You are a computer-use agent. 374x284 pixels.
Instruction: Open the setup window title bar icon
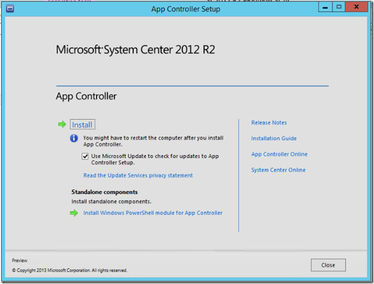[9, 9]
